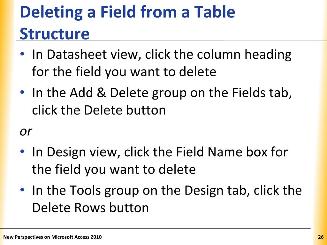This screenshot has width=327, height=245.
Task: Click the line "the field you want to delete" under Design view
Action: coord(114,169)
